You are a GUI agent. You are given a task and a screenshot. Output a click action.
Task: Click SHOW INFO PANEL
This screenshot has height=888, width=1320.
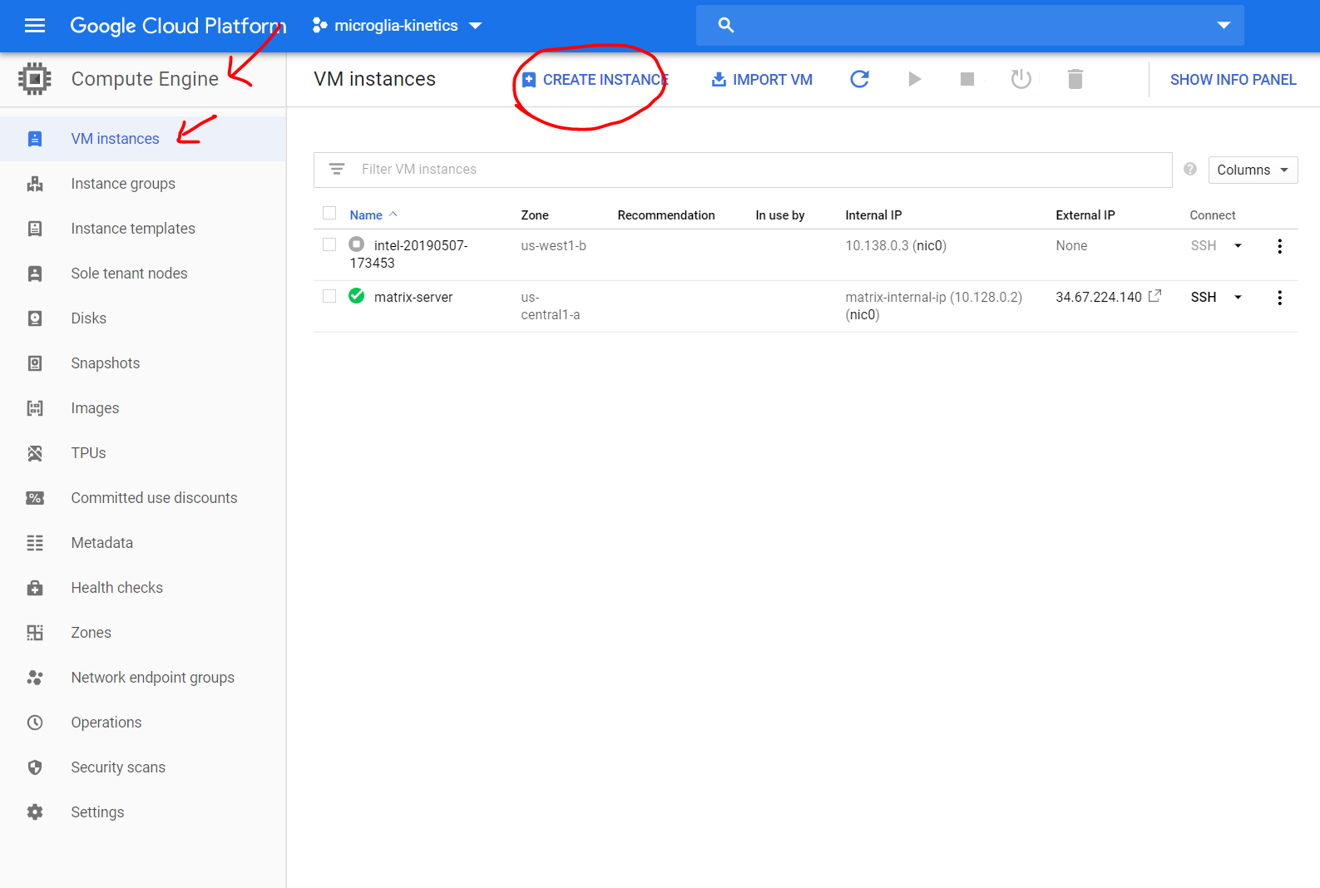[x=1233, y=80]
